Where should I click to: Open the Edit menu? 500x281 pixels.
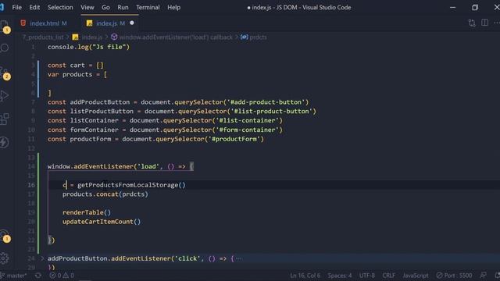[34, 7]
